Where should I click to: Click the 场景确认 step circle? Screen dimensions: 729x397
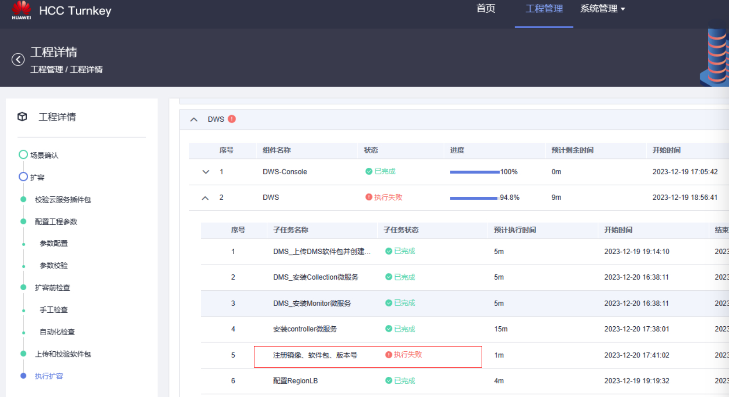point(23,155)
